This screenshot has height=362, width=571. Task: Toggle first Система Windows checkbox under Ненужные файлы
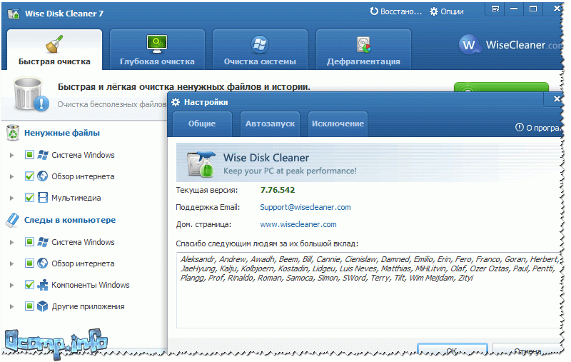pyautogui.click(x=29, y=155)
